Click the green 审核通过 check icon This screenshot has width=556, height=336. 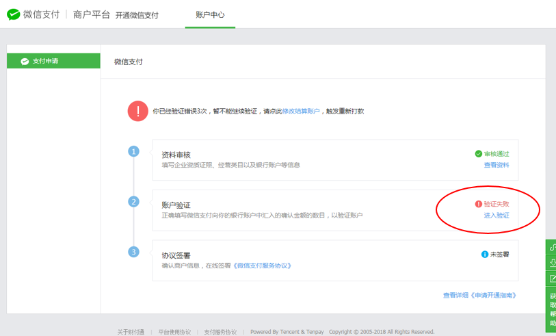[478, 154]
